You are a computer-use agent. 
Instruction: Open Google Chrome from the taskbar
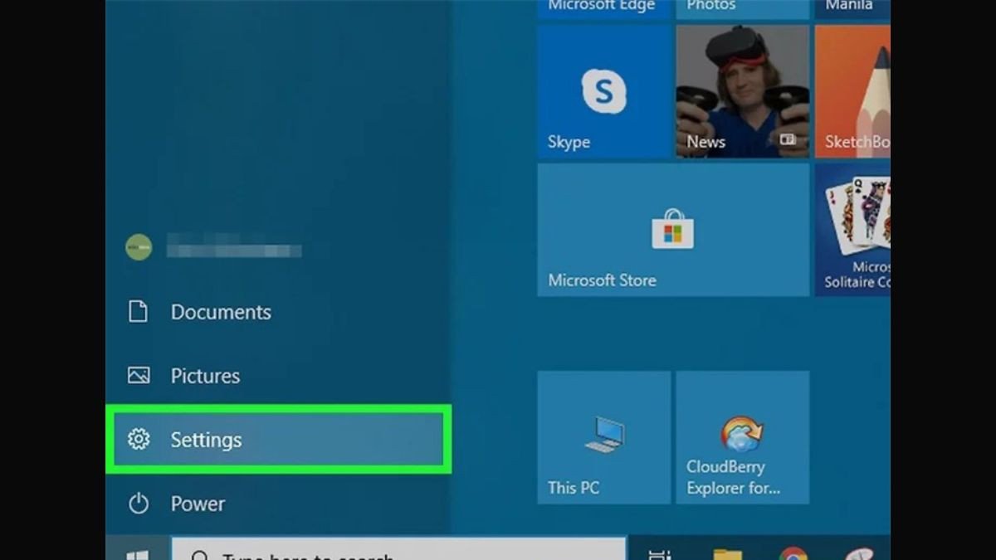tap(793, 555)
